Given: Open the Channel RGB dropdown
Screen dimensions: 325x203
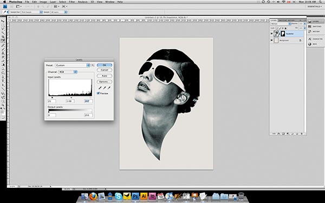Looking at the screenshot, I should [68, 72].
